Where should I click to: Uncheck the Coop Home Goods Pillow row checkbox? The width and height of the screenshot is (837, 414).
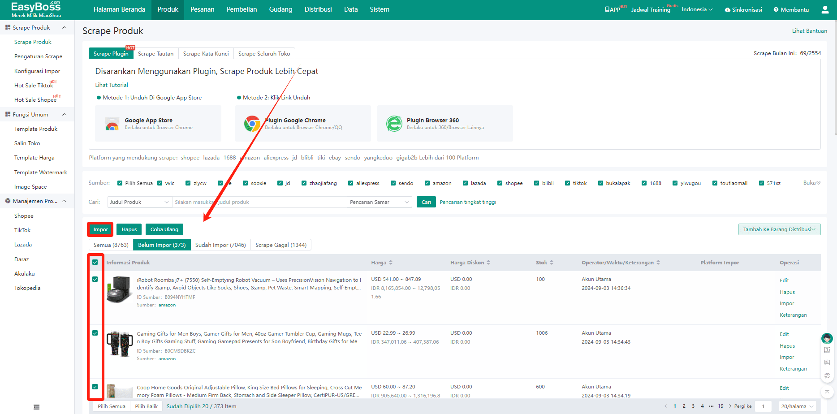[x=95, y=387]
